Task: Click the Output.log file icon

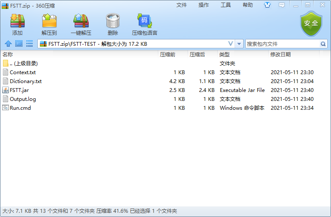Action: coord(6,99)
